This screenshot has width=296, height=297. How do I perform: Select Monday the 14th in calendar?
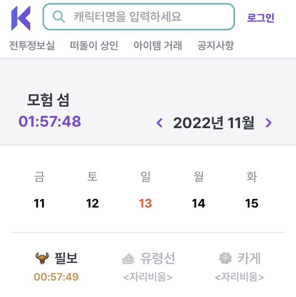click(x=198, y=203)
